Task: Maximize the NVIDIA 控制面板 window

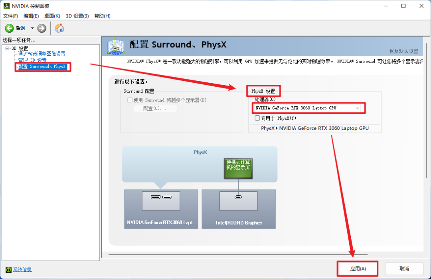Action: (403, 6)
